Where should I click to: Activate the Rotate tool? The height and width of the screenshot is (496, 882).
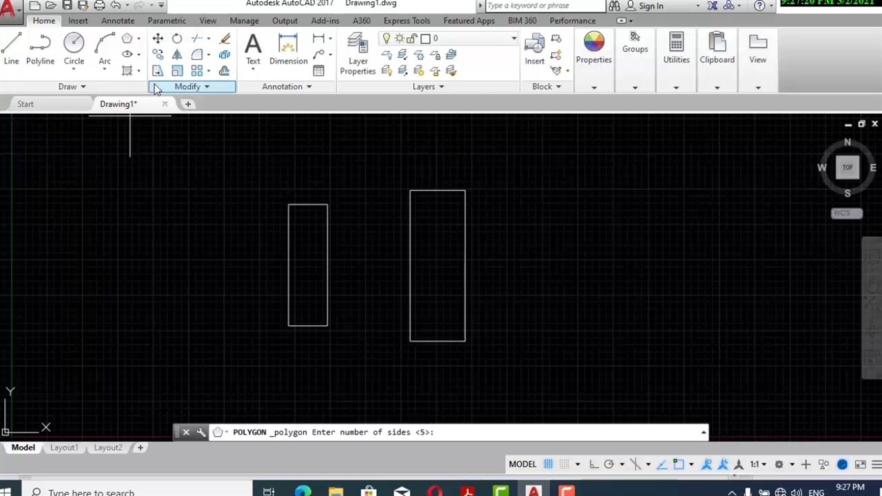click(x=177, y=39)
